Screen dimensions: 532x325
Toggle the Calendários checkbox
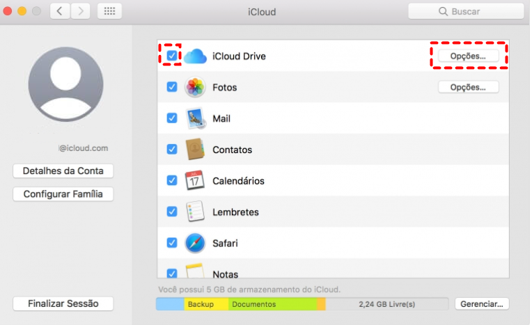coord(172,180)
